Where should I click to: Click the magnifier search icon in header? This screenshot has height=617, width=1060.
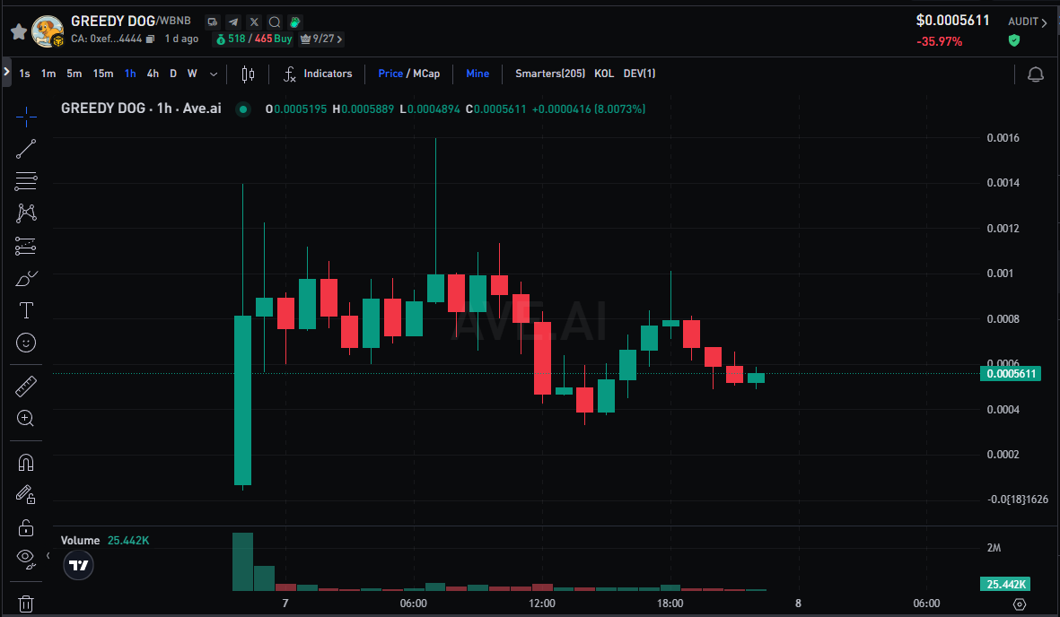tap(275, 22)
